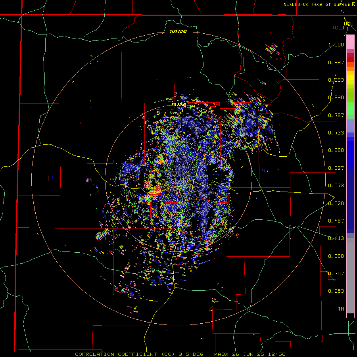357x357 pixels.
Task: Click the DCC [CC] legend heading
Action: [x=343, y=25]
